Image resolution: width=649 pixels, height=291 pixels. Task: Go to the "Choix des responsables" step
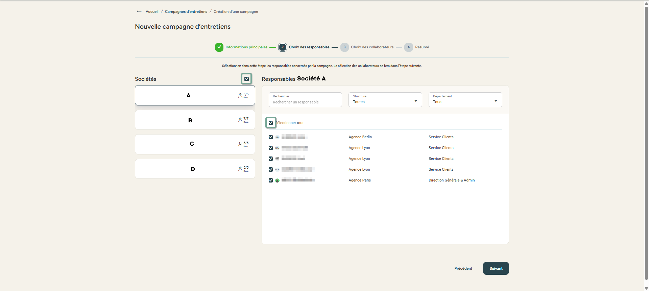tap(309, 47)
